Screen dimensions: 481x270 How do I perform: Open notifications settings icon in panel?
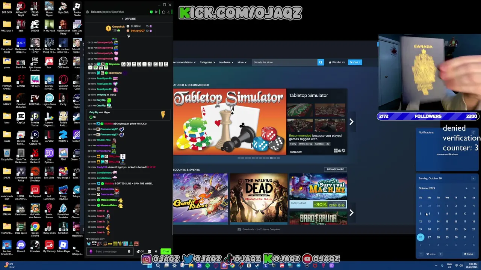point(473,132)
